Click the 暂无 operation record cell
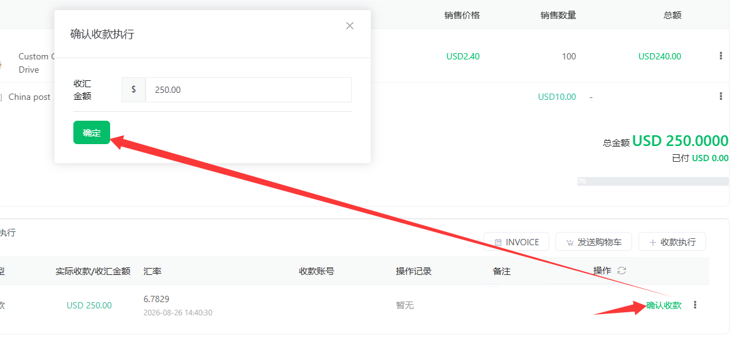746x347 pixels. point(405,305)
